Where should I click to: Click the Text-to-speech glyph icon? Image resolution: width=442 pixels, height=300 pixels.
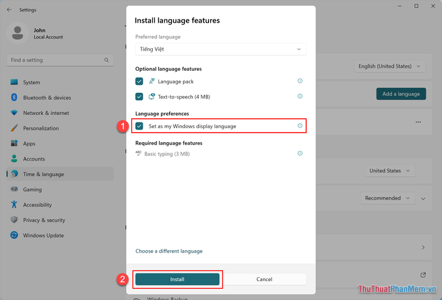(152, 97)
